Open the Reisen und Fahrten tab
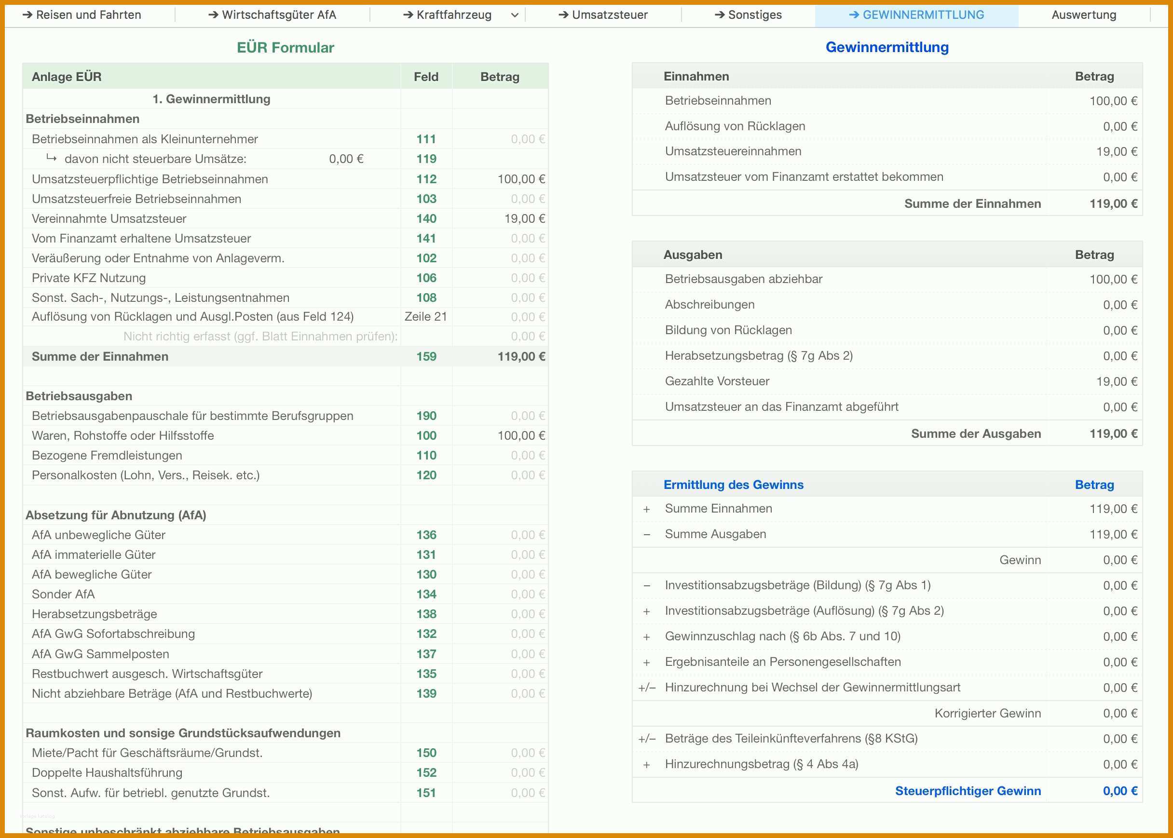The image size is (1173, 838). (82, 15)
